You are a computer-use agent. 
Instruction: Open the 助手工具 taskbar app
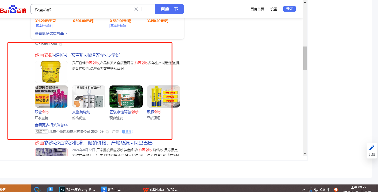pos(111,189)
